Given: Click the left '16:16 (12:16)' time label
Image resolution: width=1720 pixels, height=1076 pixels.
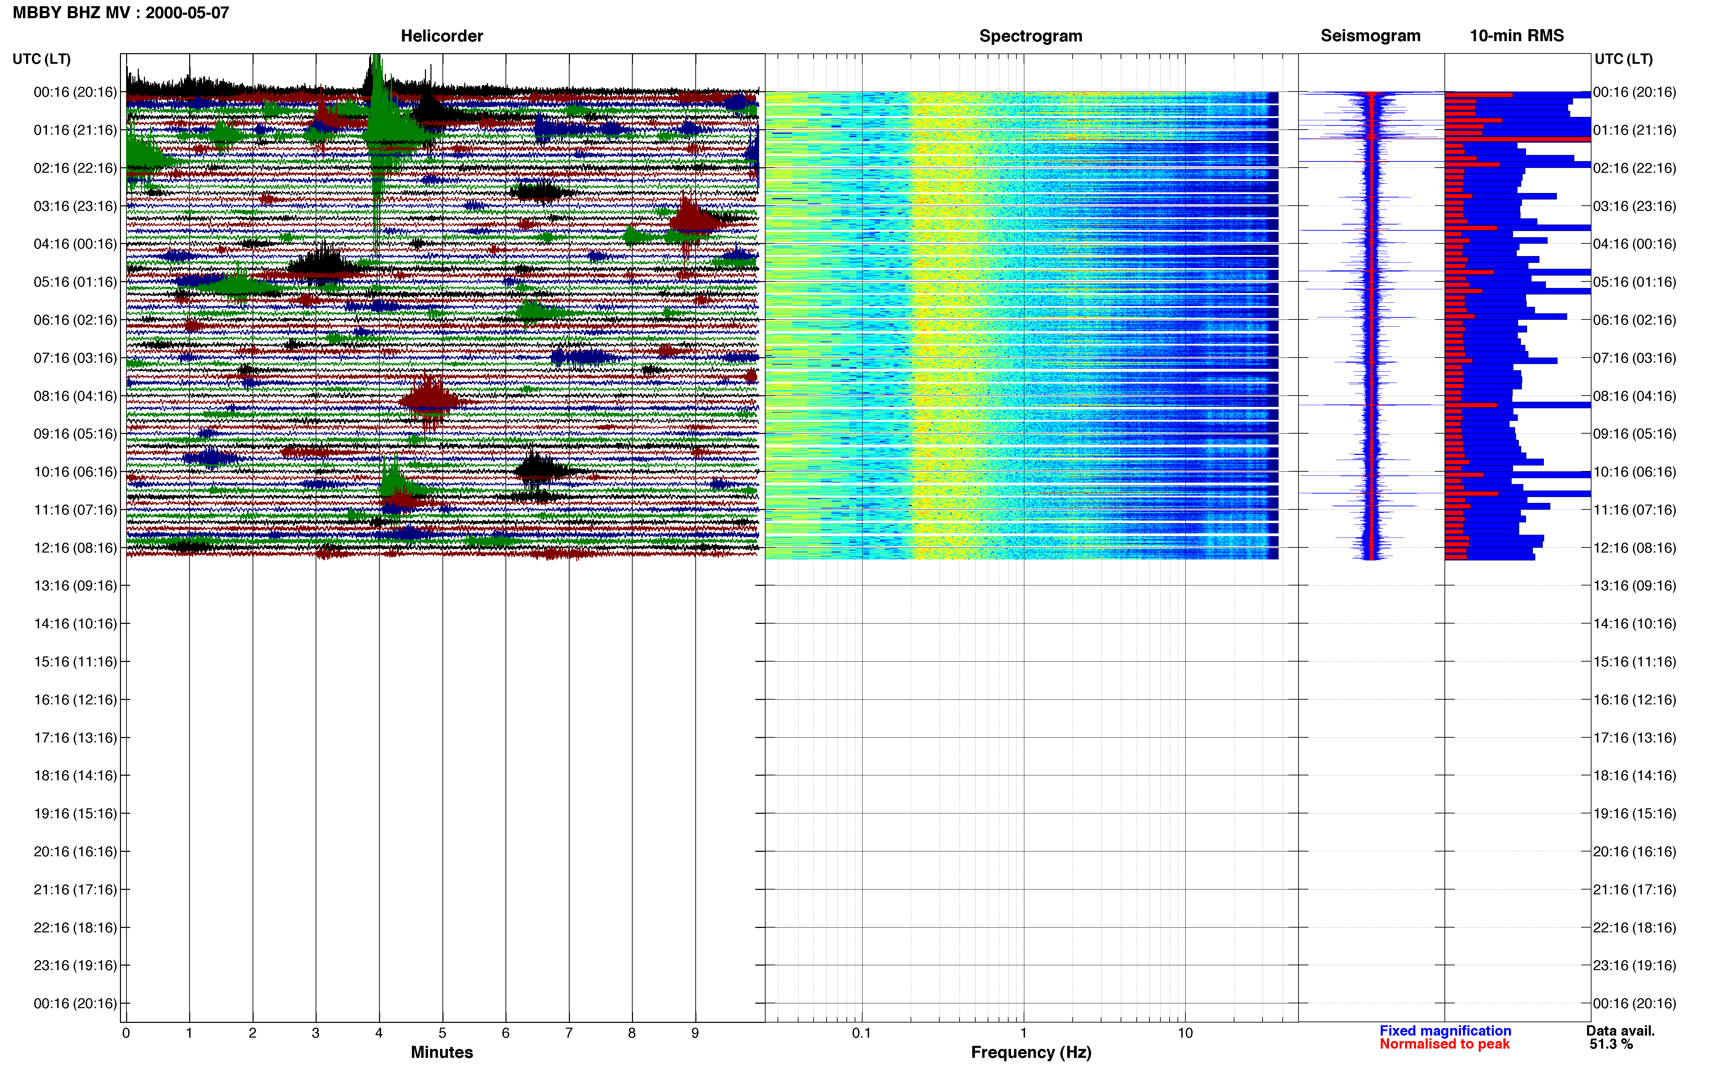Looking at the screenshot, I should pos(75,700).
